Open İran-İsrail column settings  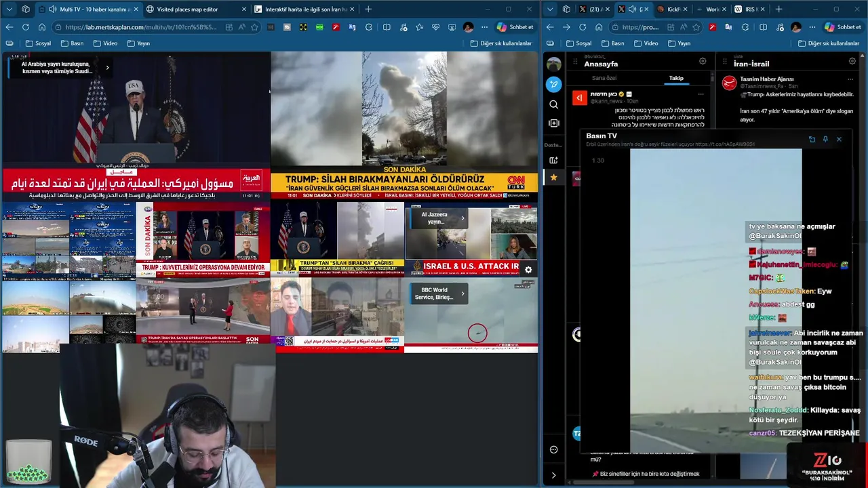852,61
